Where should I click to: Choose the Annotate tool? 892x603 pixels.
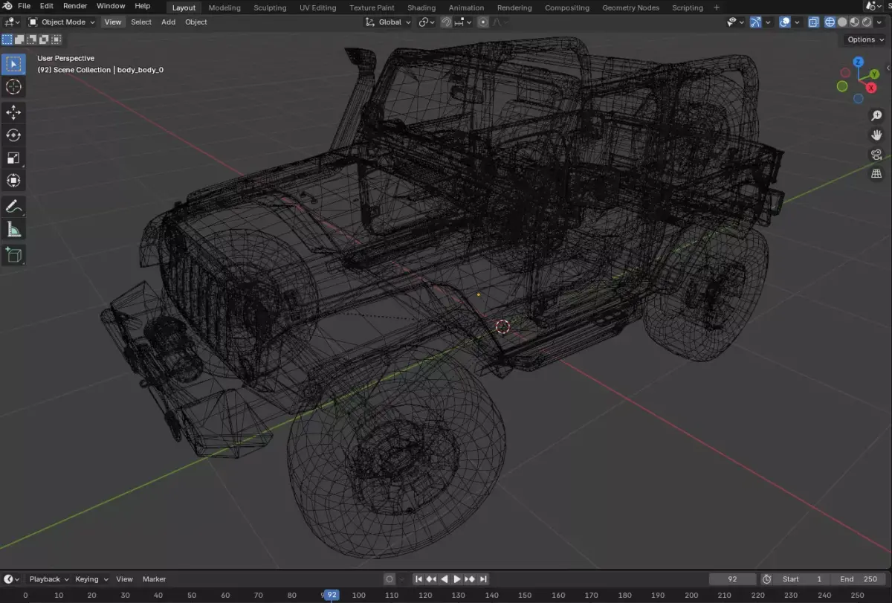(13, 206)
